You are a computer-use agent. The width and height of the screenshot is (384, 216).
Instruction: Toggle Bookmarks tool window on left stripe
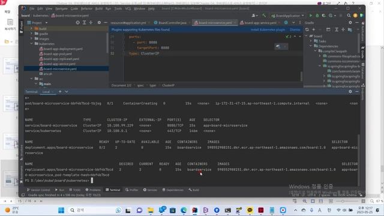pos(22,175)
